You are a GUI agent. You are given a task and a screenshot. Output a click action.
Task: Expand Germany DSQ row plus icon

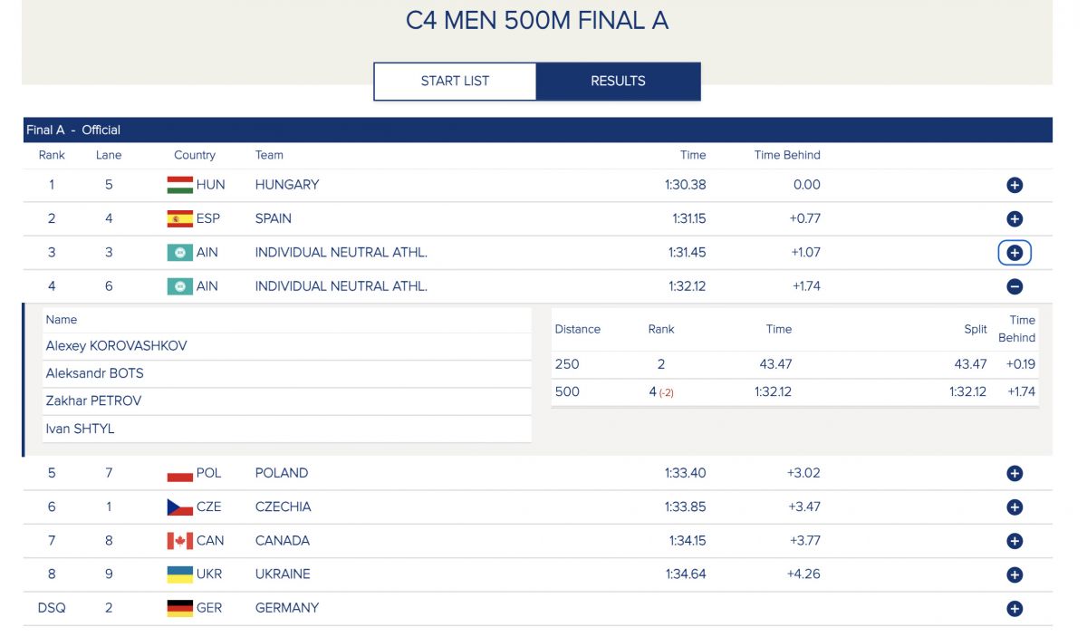[x=1015, y=609]
